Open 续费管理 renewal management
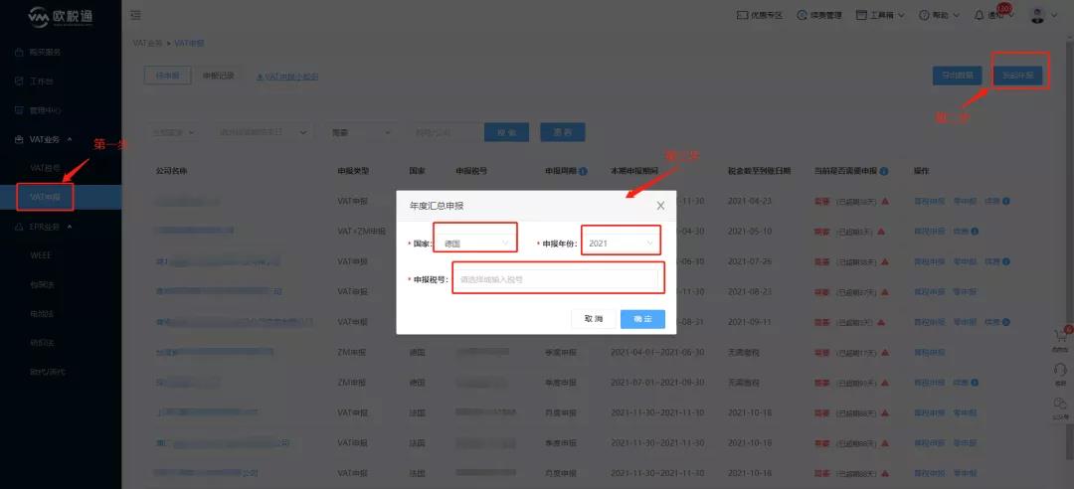 pos(819,15)
